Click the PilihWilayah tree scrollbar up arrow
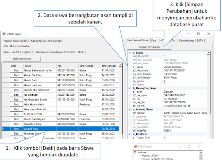This screenshot has width=222, height=160. tap(201, 152)
